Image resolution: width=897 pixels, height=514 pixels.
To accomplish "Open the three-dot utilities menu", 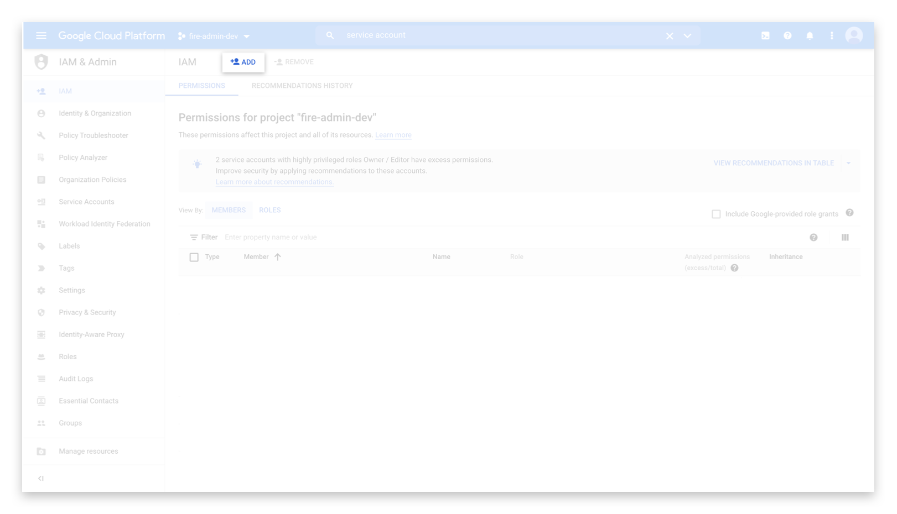I will (832, 36).
